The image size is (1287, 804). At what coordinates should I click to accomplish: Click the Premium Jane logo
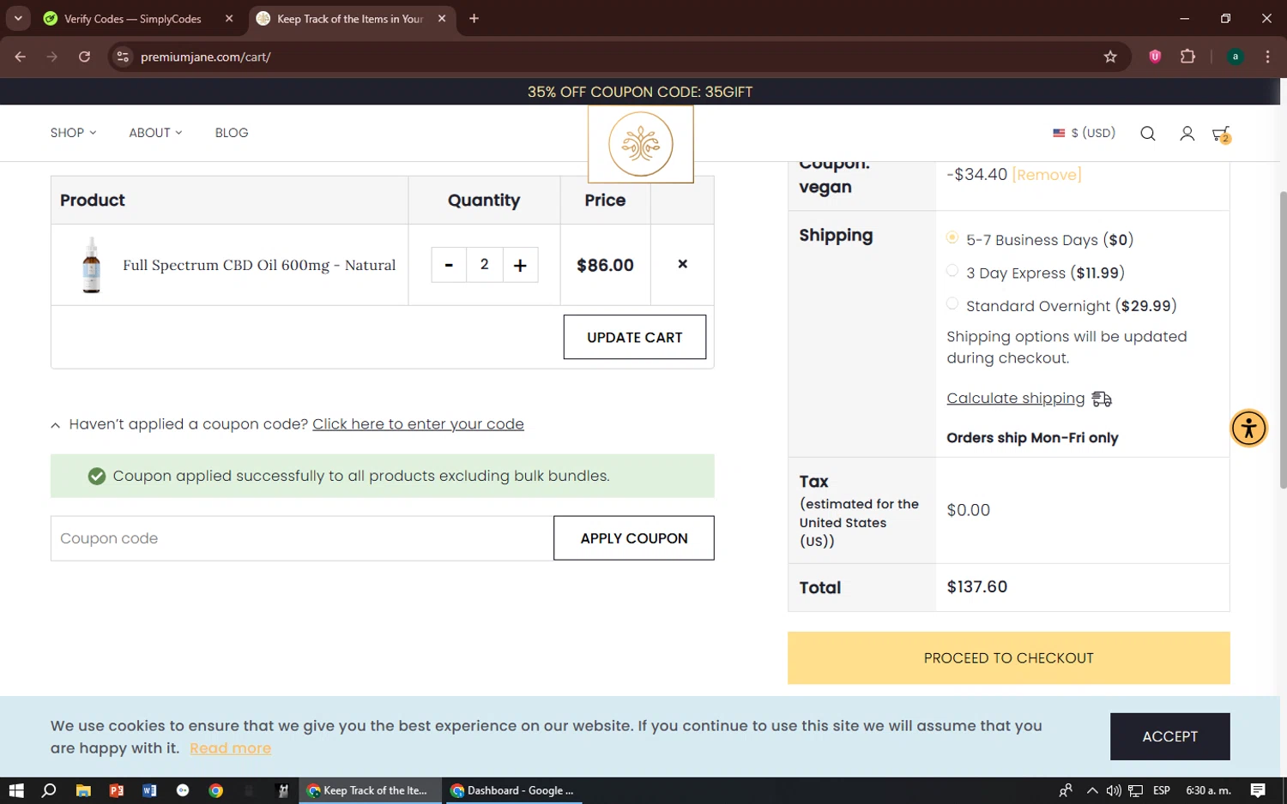point(641,144)
